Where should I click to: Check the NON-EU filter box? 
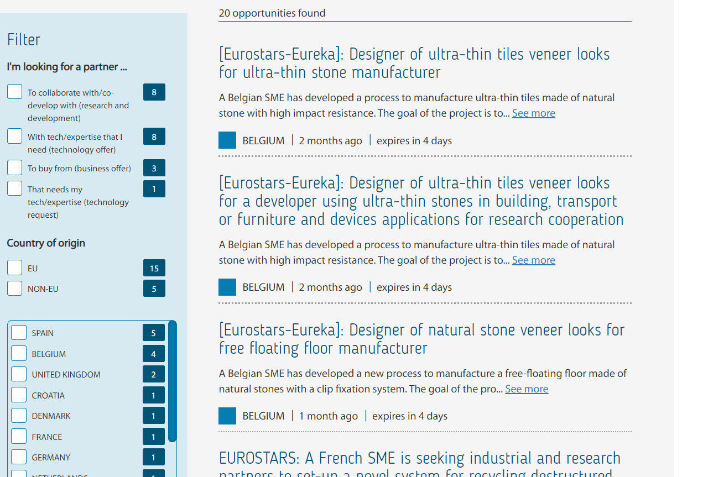point(15,288)
